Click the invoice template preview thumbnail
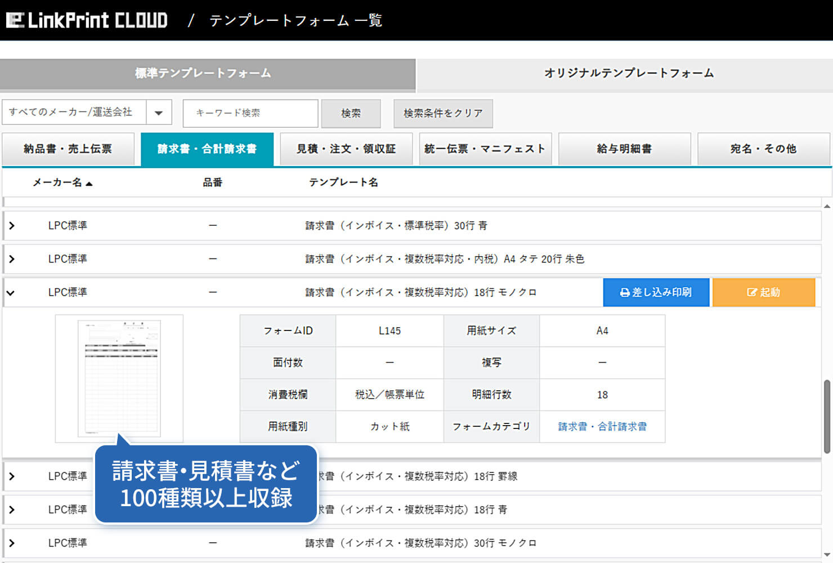 (x=119, y=378)
